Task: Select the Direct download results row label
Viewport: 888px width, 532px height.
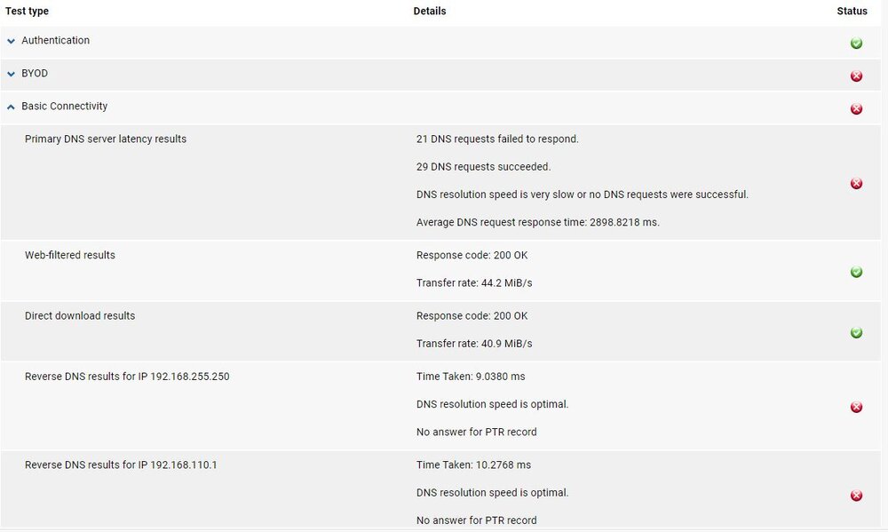Action: [x=80, y=315]
